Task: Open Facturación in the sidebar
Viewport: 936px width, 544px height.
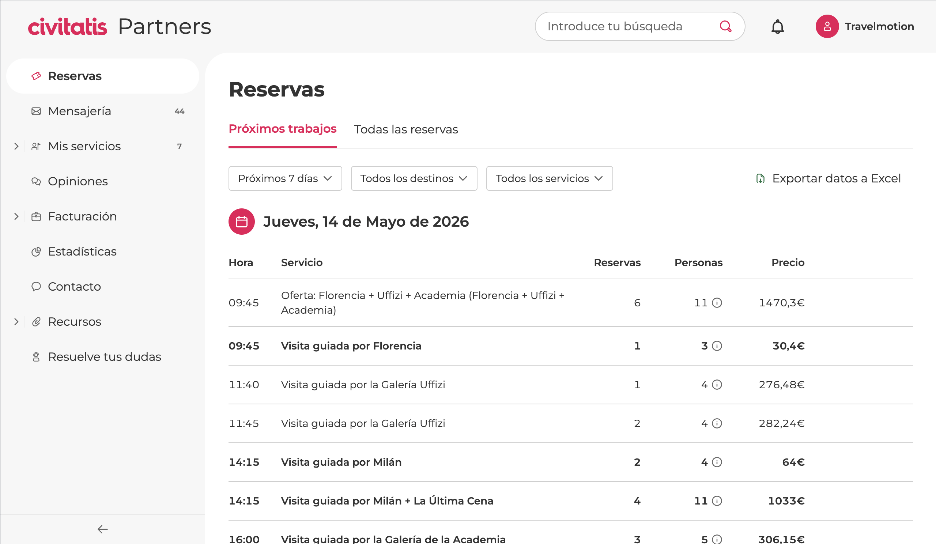Action: tap(102, 216)
